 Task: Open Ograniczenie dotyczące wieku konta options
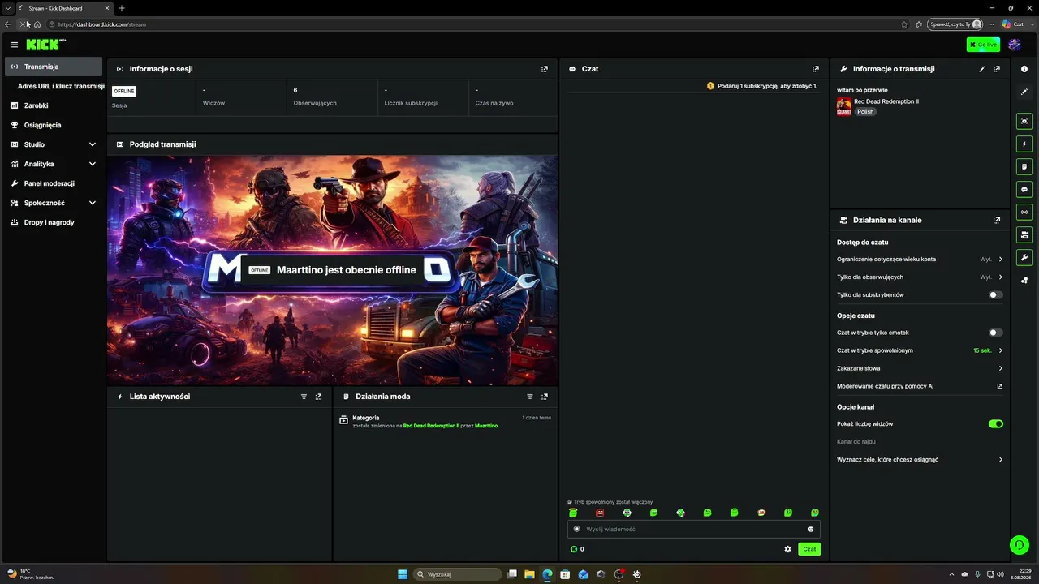tap(920, 260)
